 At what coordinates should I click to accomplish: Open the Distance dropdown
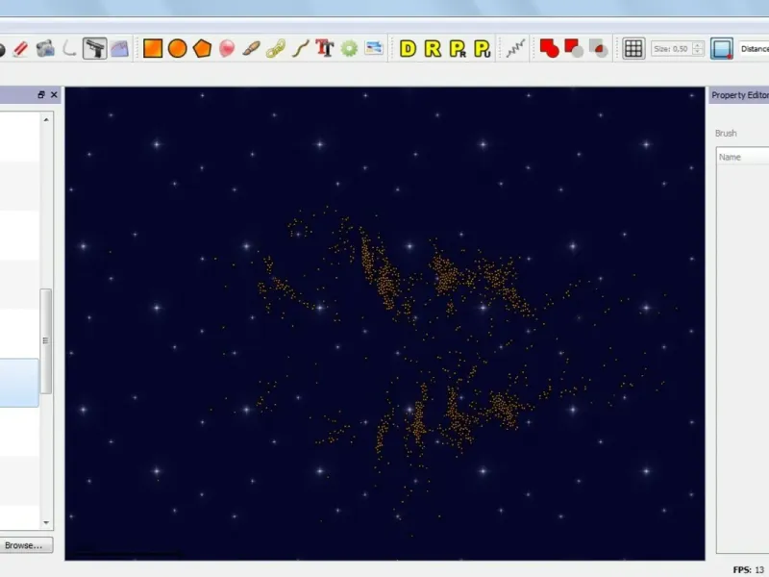755,49
